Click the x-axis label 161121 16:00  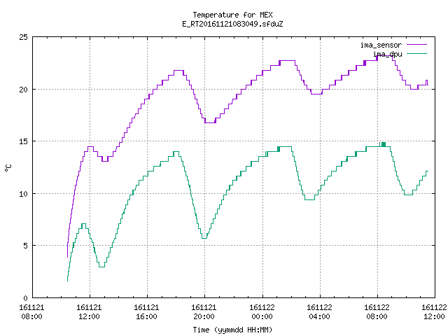(x=146, y=312)
